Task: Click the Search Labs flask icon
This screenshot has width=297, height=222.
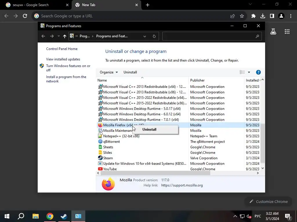Action: tap(273, 32)
